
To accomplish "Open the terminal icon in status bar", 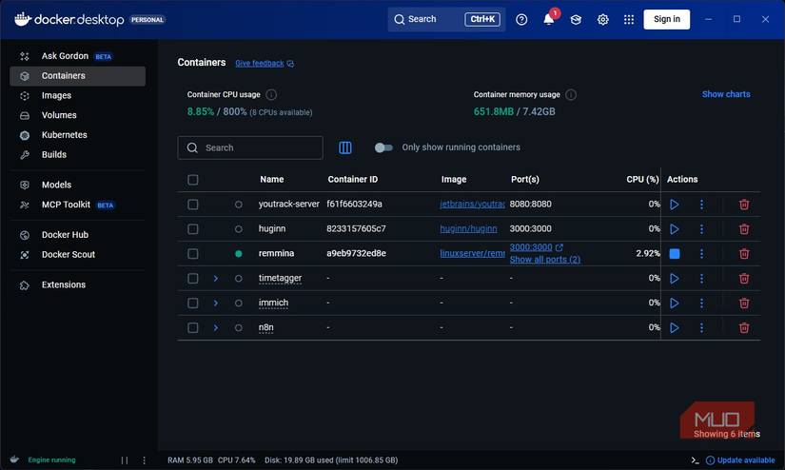I will point(695,460).
